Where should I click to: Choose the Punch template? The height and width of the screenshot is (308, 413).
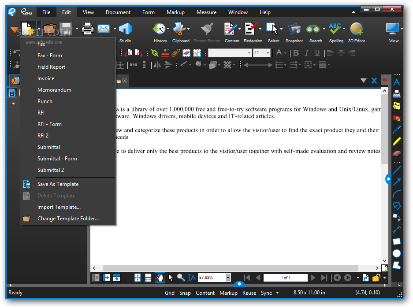(68, 101)
